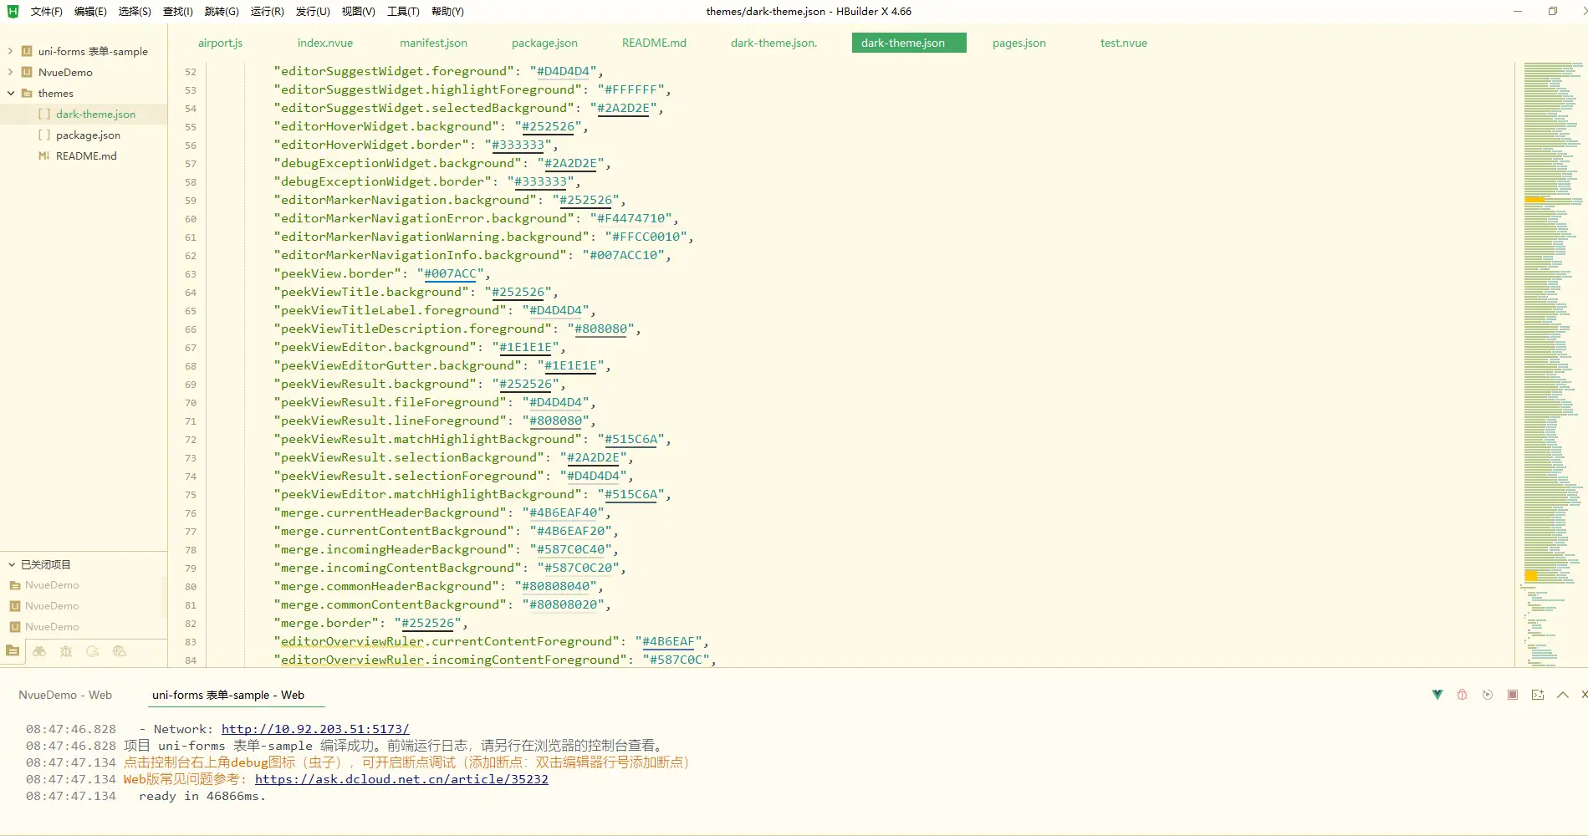Open the debug bug panel in sidebar footer
The width and height of the screenshot is (1588, 836).
point(66,651)
